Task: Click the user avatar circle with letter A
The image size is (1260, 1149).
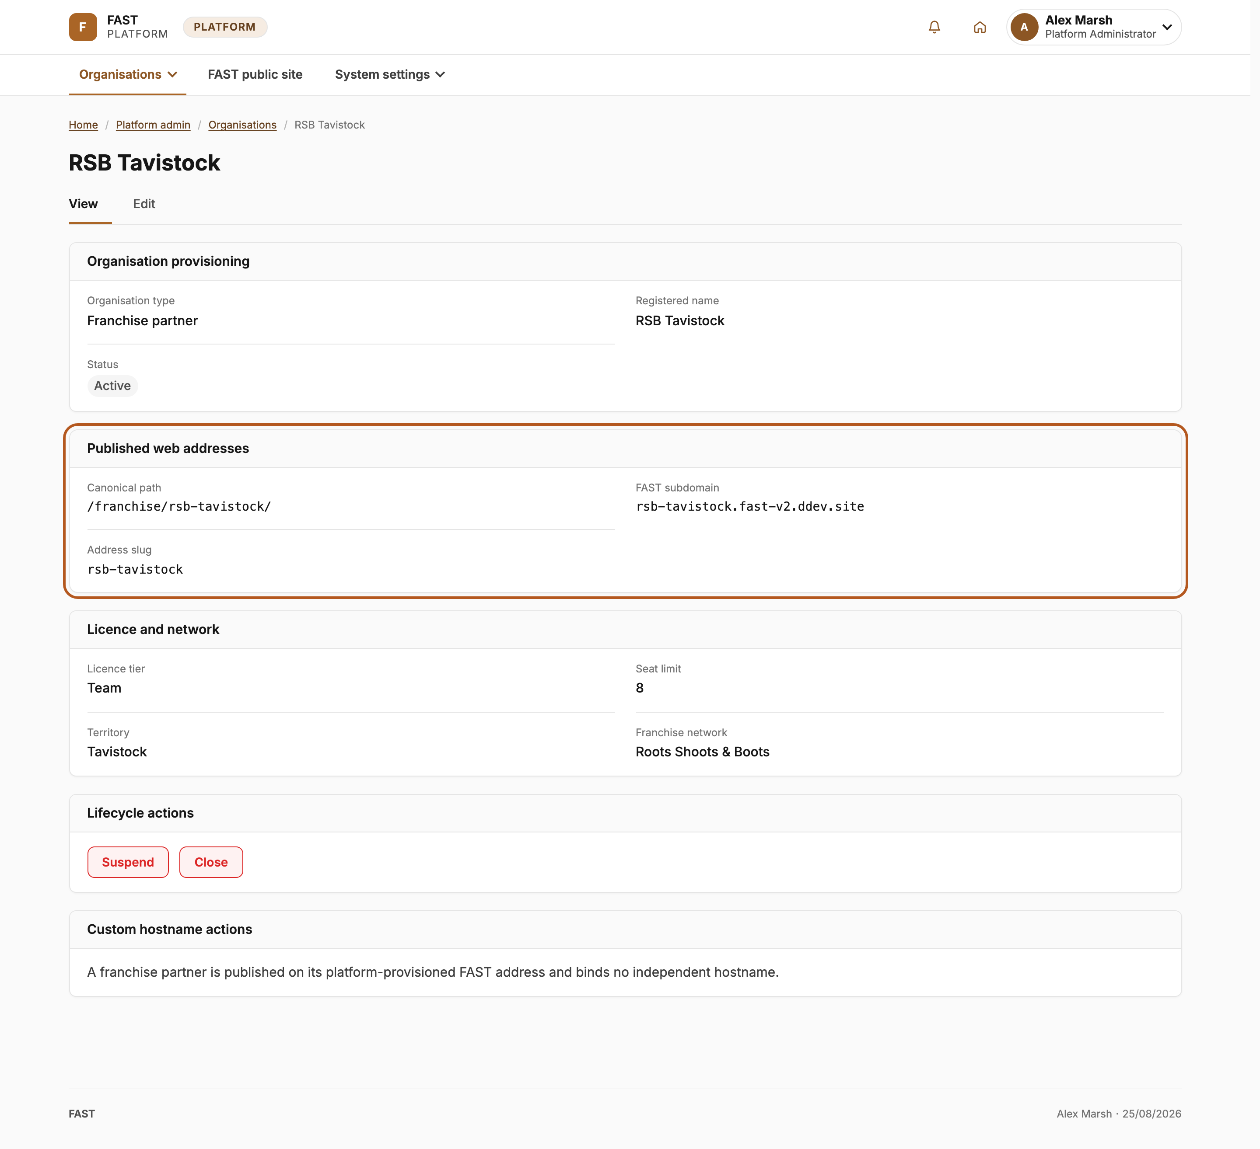Action: click(1024, 27)
